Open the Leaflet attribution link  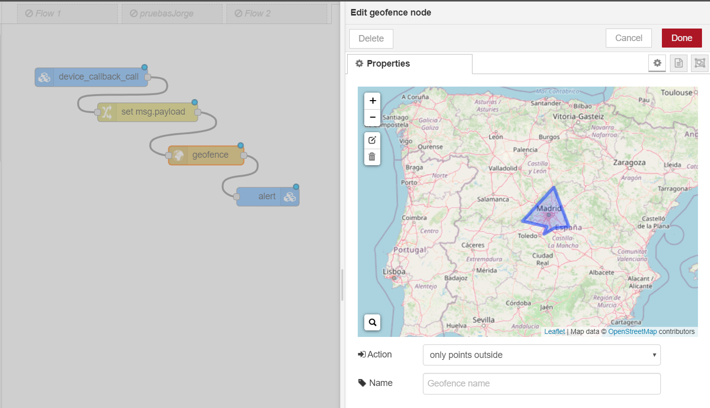(554, 331)
